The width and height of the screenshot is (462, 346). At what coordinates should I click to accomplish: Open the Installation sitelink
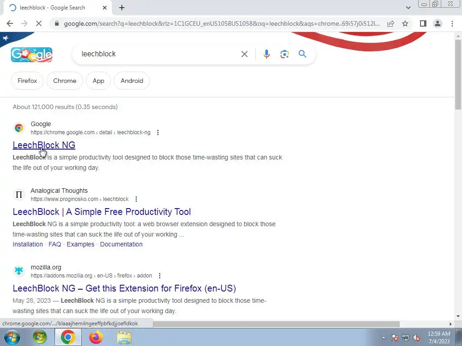pos(28,244)
